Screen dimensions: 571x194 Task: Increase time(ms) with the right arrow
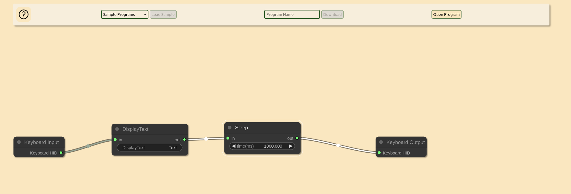291,146
